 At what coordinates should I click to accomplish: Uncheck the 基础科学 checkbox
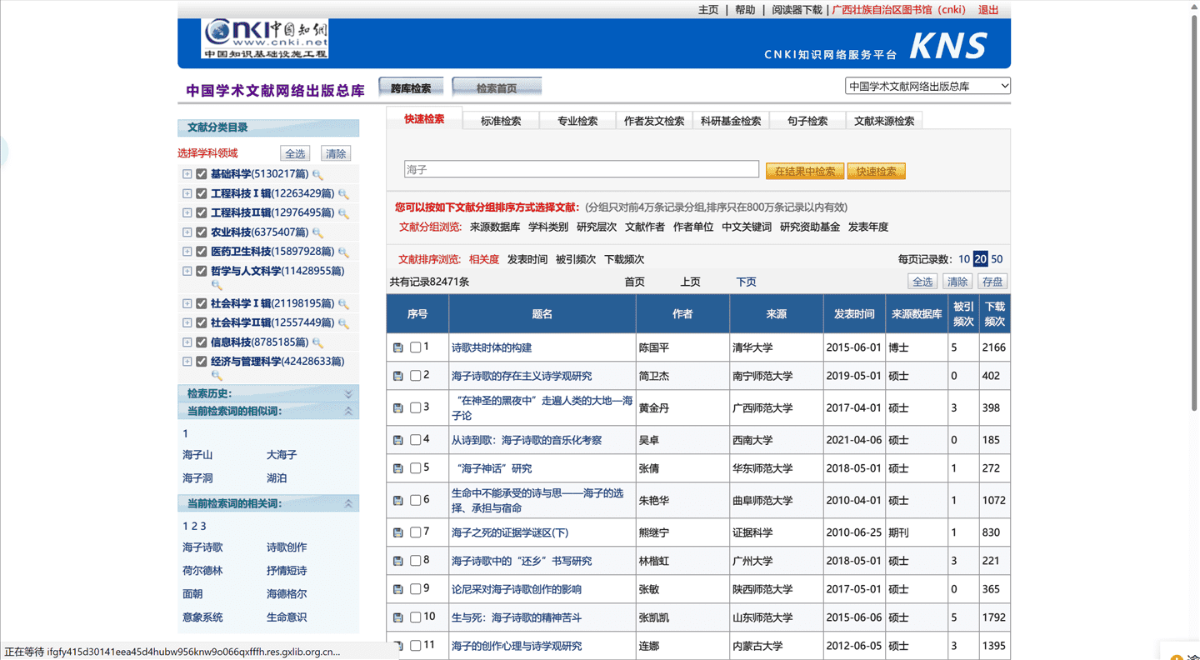click(x=201, y=174)
